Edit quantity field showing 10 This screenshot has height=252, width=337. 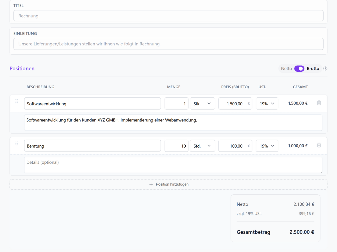176,146
